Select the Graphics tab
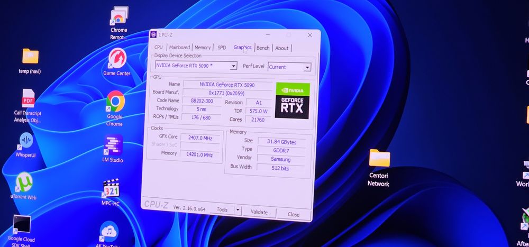 pos(242,48)
